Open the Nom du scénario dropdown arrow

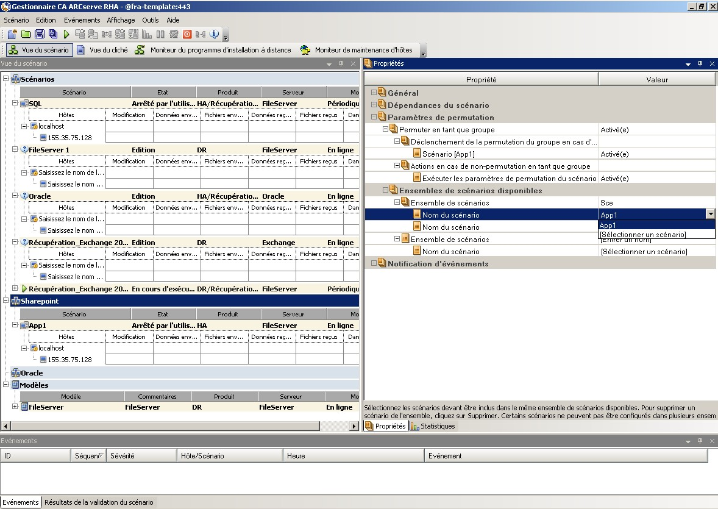[x=710, y=214]
